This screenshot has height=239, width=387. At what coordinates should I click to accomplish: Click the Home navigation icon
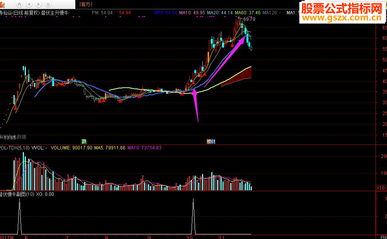[x=19, y=4]
